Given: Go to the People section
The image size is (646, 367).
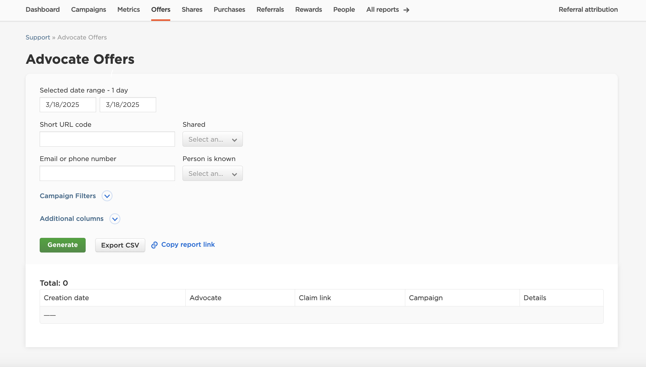Looking at the screenshot, I should (344, 9).
